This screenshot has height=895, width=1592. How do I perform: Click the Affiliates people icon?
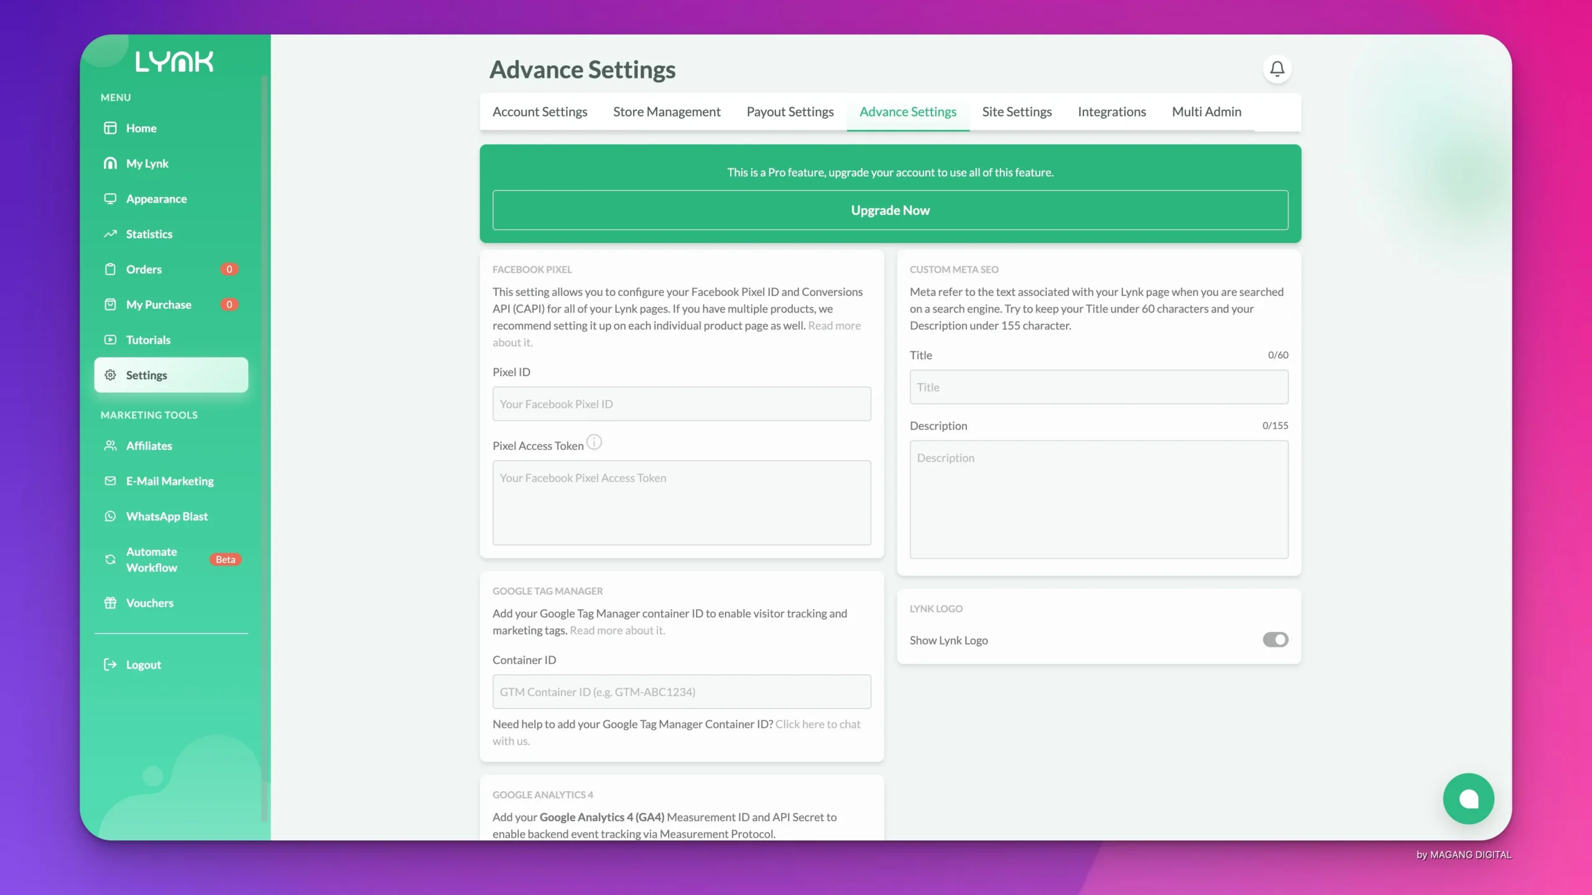[x=110, y=446]
